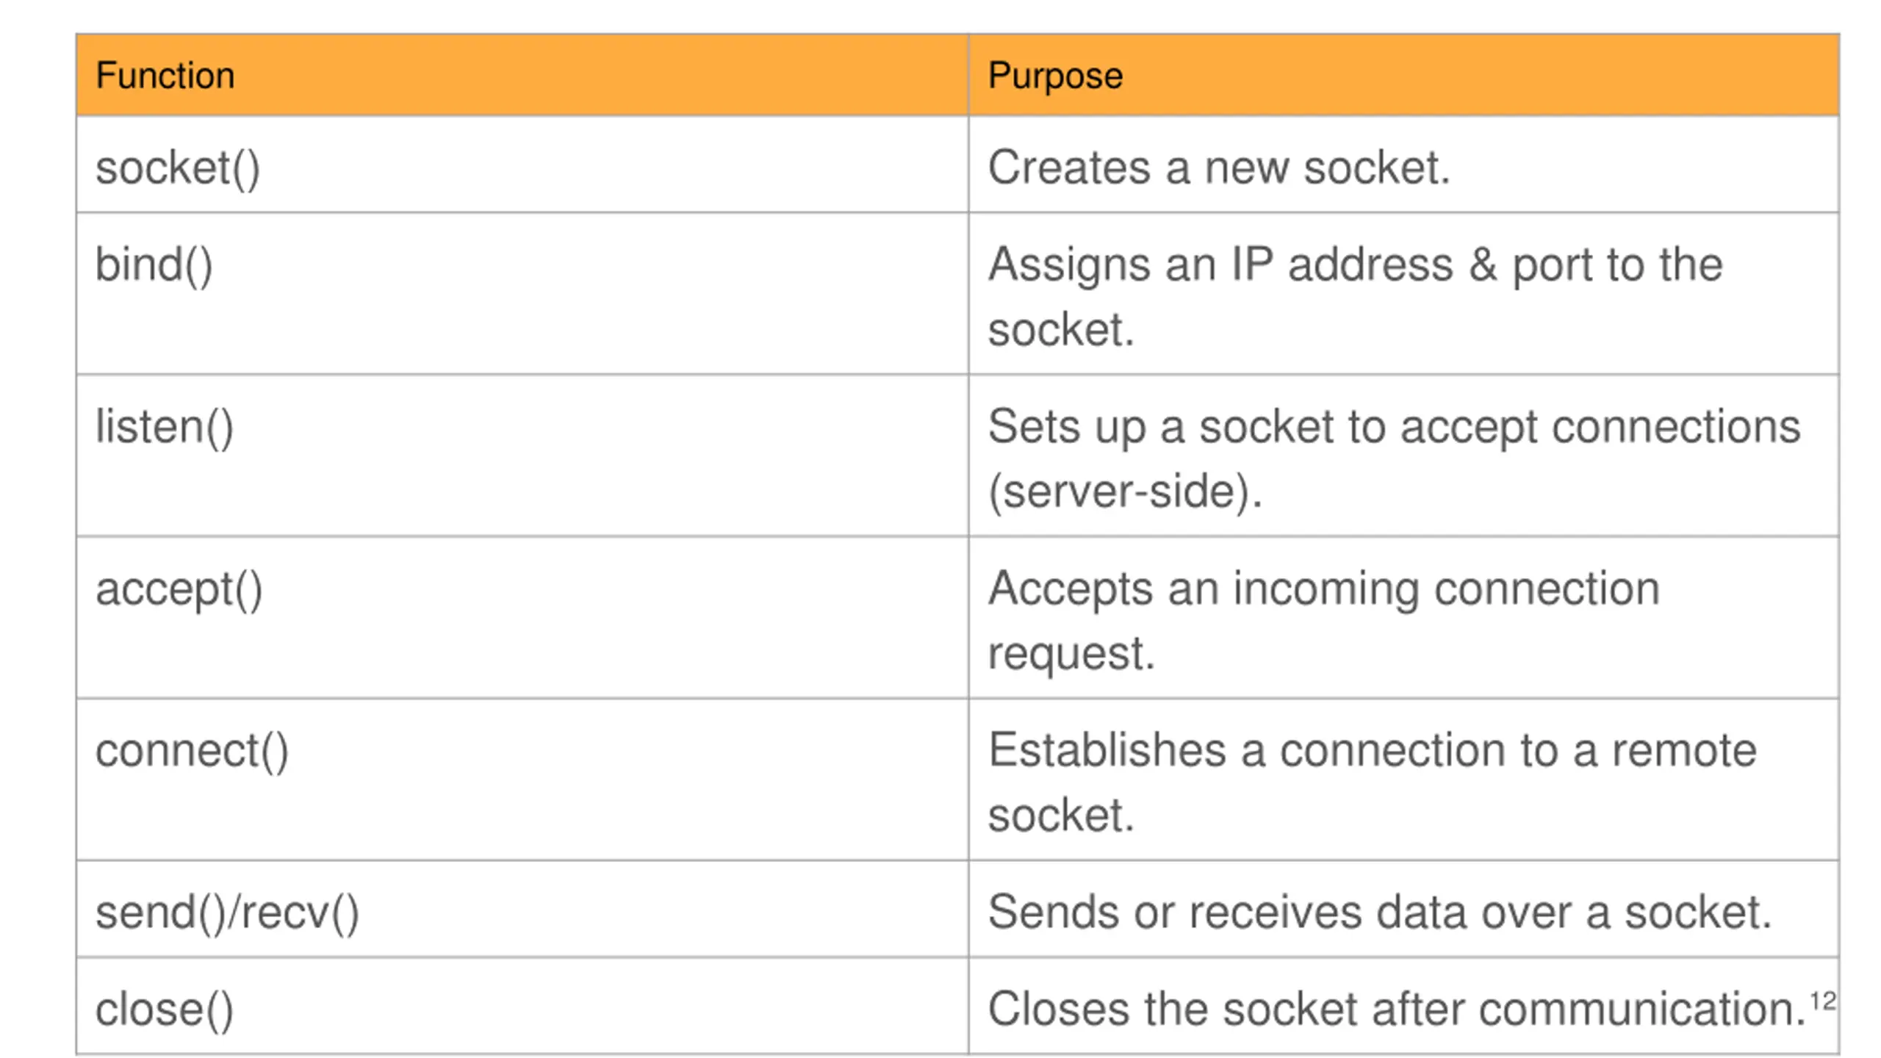This screenshot has height=1058, width=1881.
Task: Click the Function column header
Action: (522, 75)
